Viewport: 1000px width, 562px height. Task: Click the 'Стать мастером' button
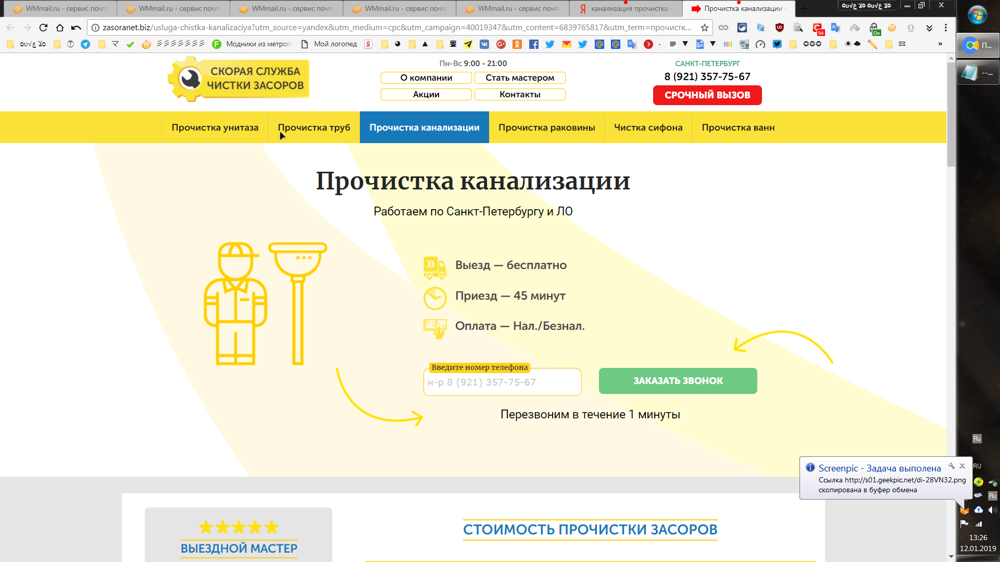tap(519, 78)
